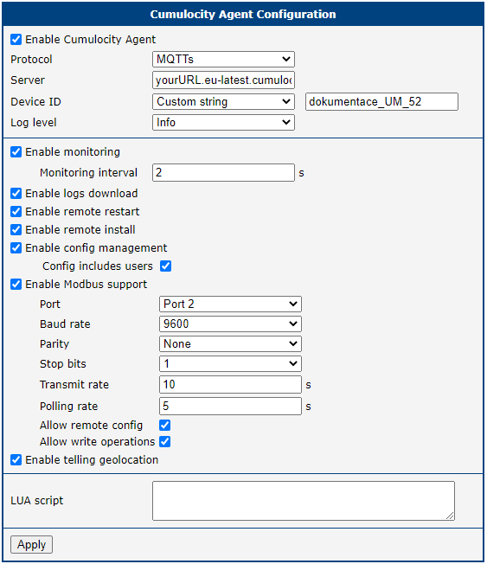The width and height of the screenshot is (487, 564).
Task: Click the LUA script textarea resize handle
Action: point(450,516)
